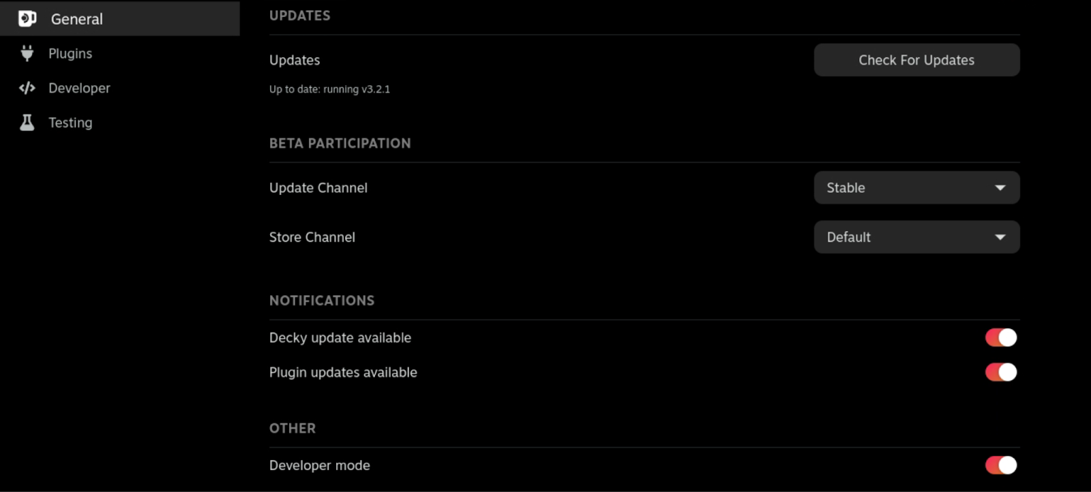Open the Update Channel Stable dropdown
The width and height of the screenshot is (1091, 492).
(916, 187)
